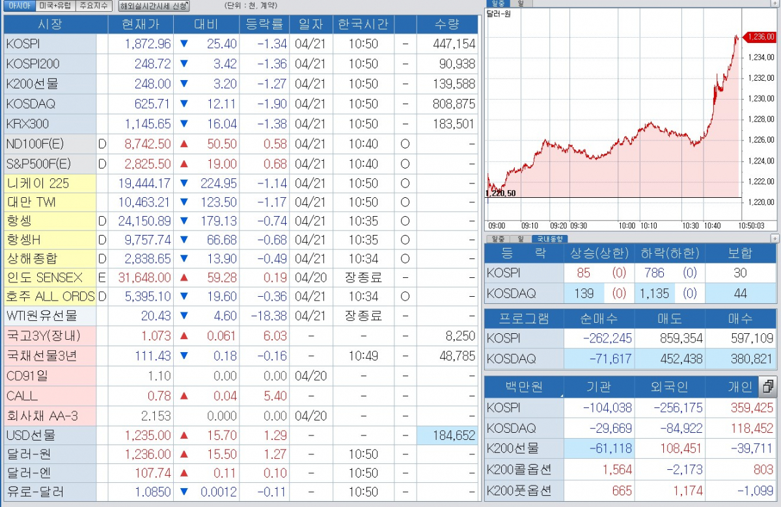
Task: Click the 시장 column header
Action: point(55,25)
